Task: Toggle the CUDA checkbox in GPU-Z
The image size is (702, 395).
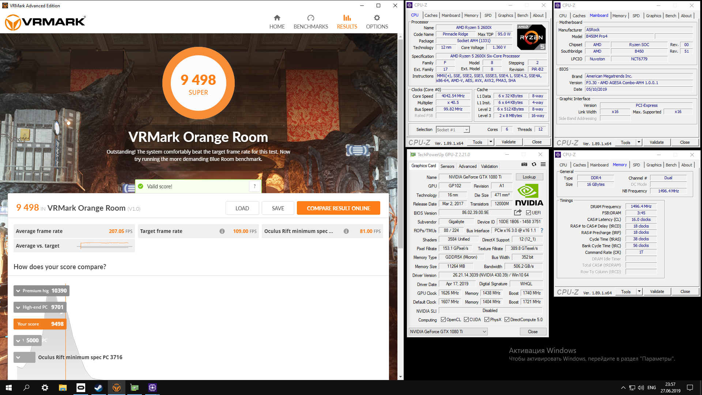Action: [466, 320]
